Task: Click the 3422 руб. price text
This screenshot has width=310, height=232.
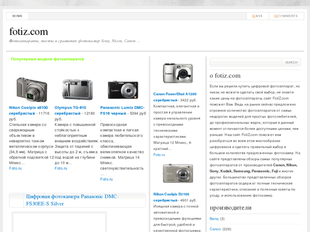Action: point(188,100)
